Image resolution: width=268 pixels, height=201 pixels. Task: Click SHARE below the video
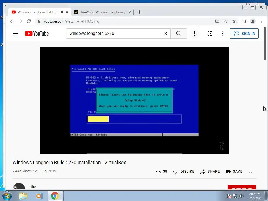click(x=210, y=172)
